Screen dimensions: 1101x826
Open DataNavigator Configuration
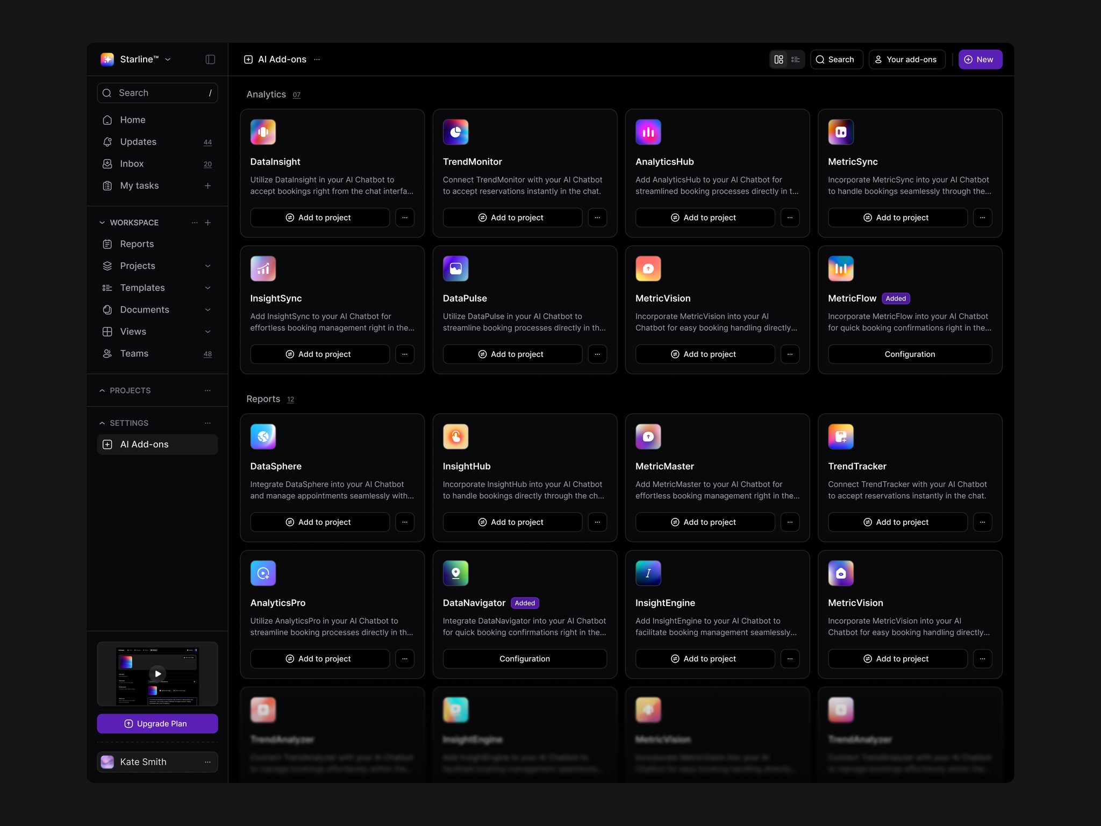(x=524, y=658)
